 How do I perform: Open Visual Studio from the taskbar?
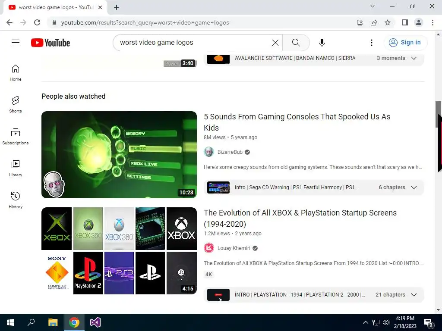click(95, 322)
